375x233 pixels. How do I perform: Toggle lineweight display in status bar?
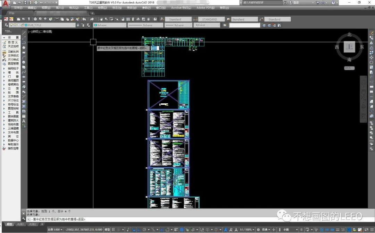tap(176, 230)
